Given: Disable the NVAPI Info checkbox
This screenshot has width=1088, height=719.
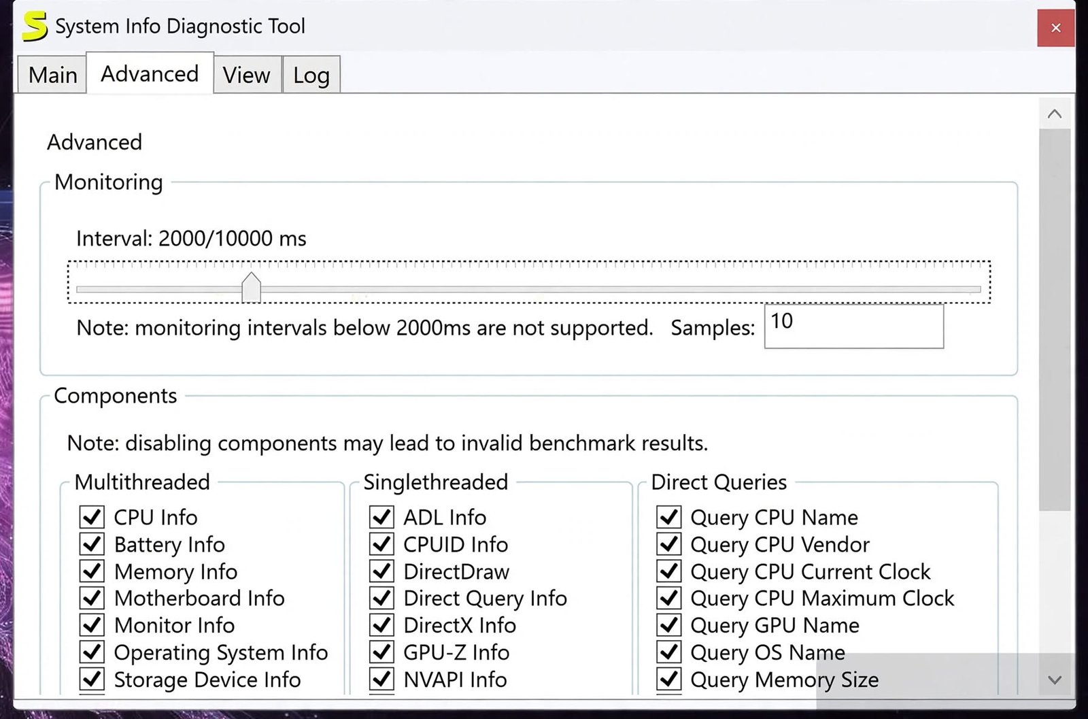Looking at the screenshot, I should (x=381, y=680).
